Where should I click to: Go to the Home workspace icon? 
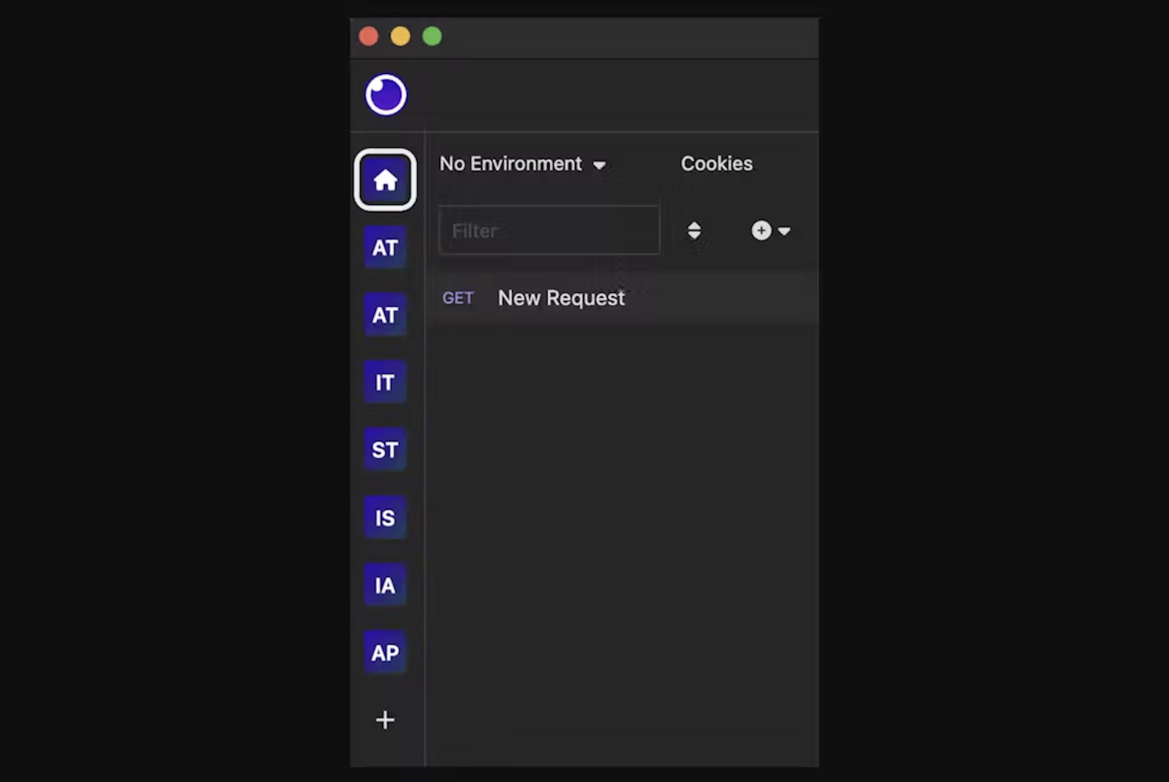click(x=385, y=180)
